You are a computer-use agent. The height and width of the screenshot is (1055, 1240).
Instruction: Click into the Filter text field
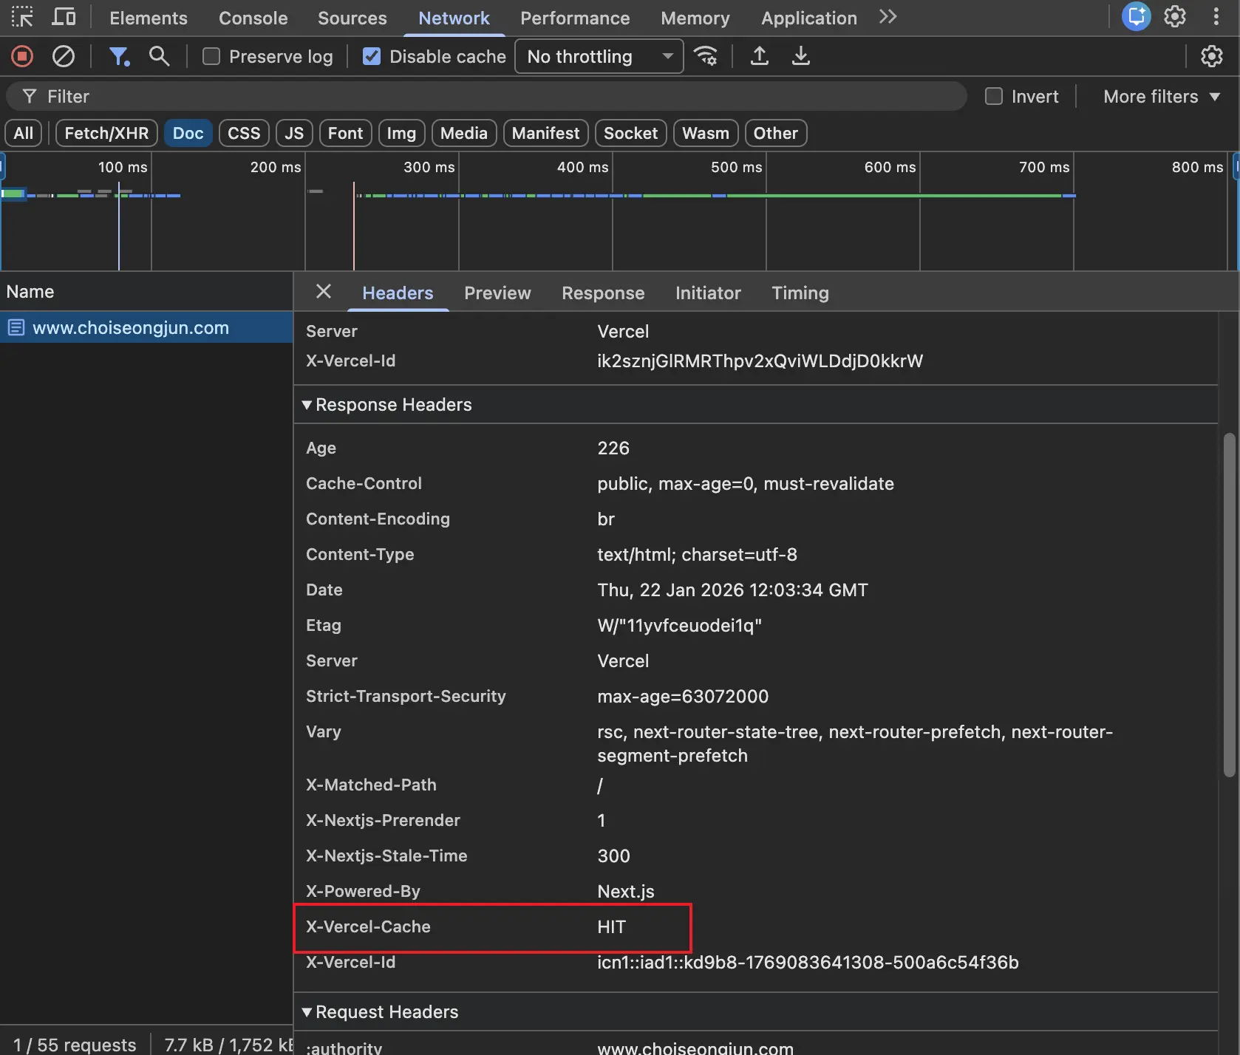coord(488,96)
